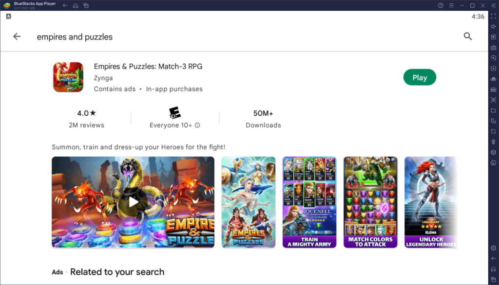
Task: Tap Play to launch Empires & Puzzles
Action: pyautogui.click(x=420, y=77)
